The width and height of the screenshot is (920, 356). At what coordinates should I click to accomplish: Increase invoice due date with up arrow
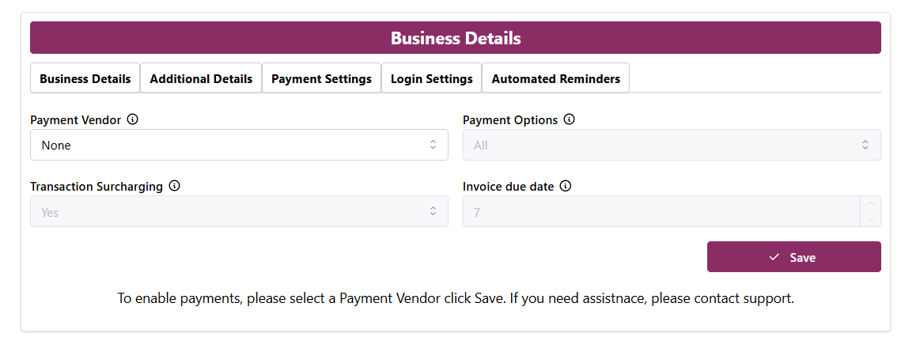click(x=871, y=204)
